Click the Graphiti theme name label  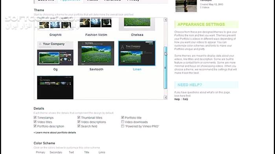[x=55, y=35]
